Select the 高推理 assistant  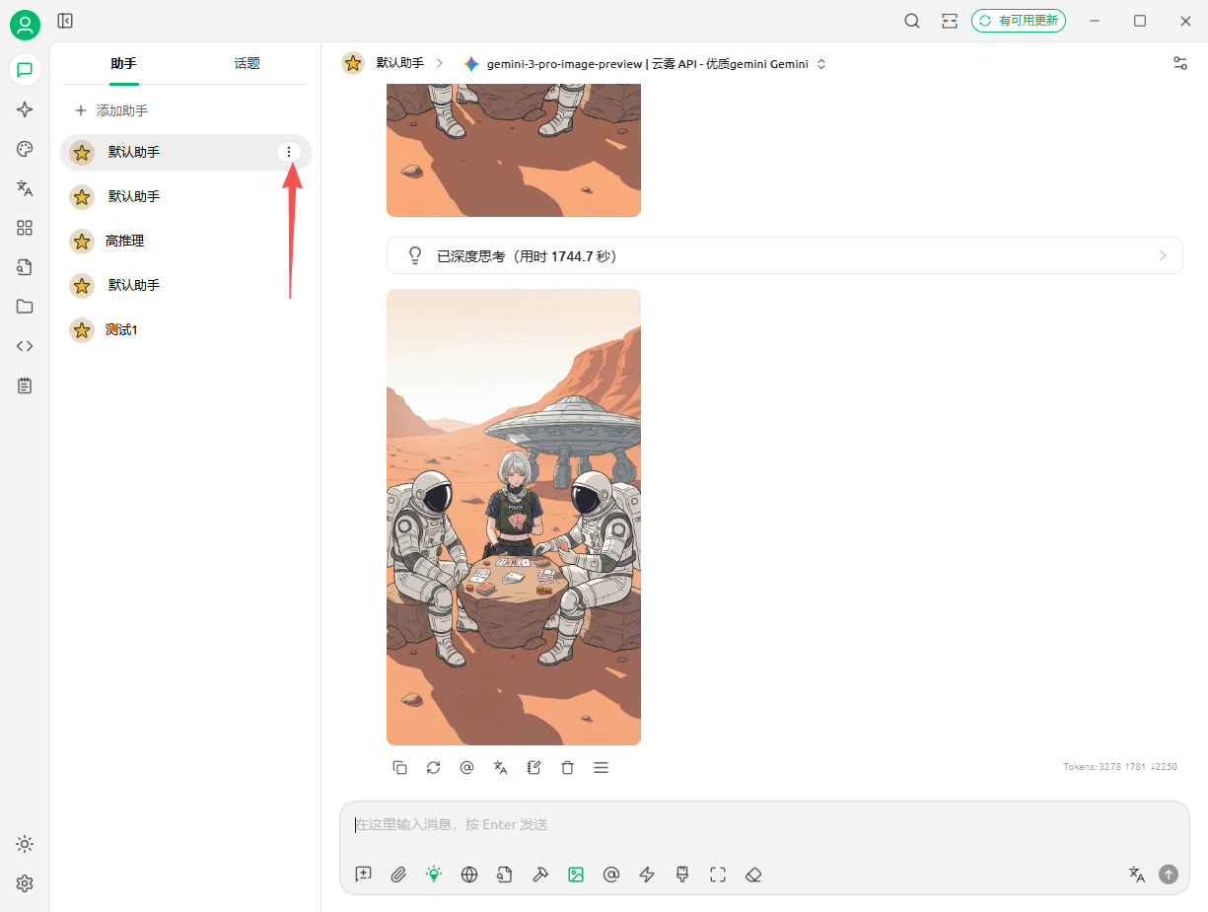185,241
